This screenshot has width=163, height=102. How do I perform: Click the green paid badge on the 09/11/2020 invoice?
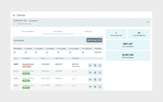(26, 88)
